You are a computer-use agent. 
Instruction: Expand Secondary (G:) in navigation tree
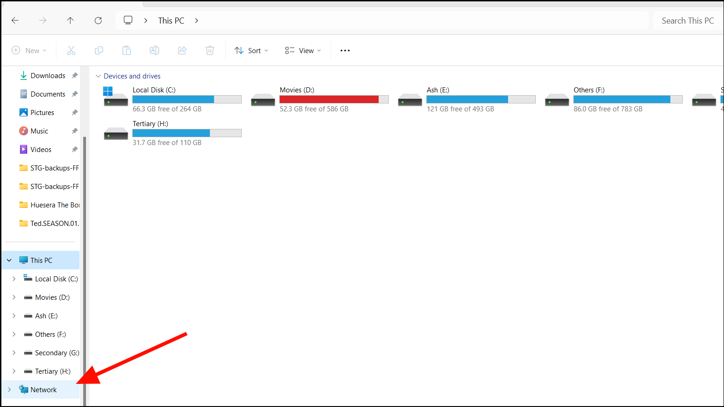(14, 352)
